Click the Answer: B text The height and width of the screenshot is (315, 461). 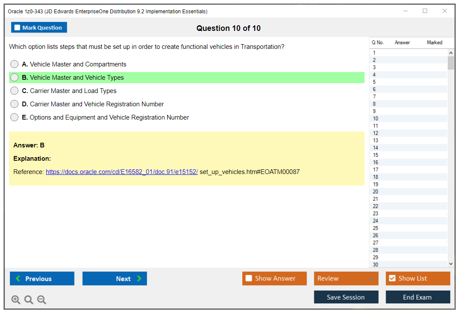[29, 145]
